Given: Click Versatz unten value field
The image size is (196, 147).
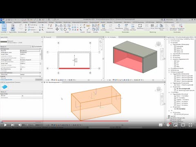Looking at the screenshot, I should point(30,54).
